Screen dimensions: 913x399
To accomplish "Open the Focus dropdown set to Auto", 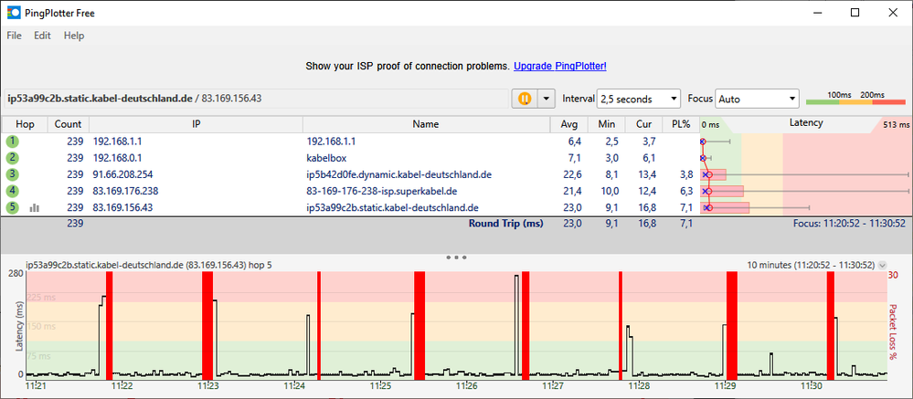I will tap(757, 99).
